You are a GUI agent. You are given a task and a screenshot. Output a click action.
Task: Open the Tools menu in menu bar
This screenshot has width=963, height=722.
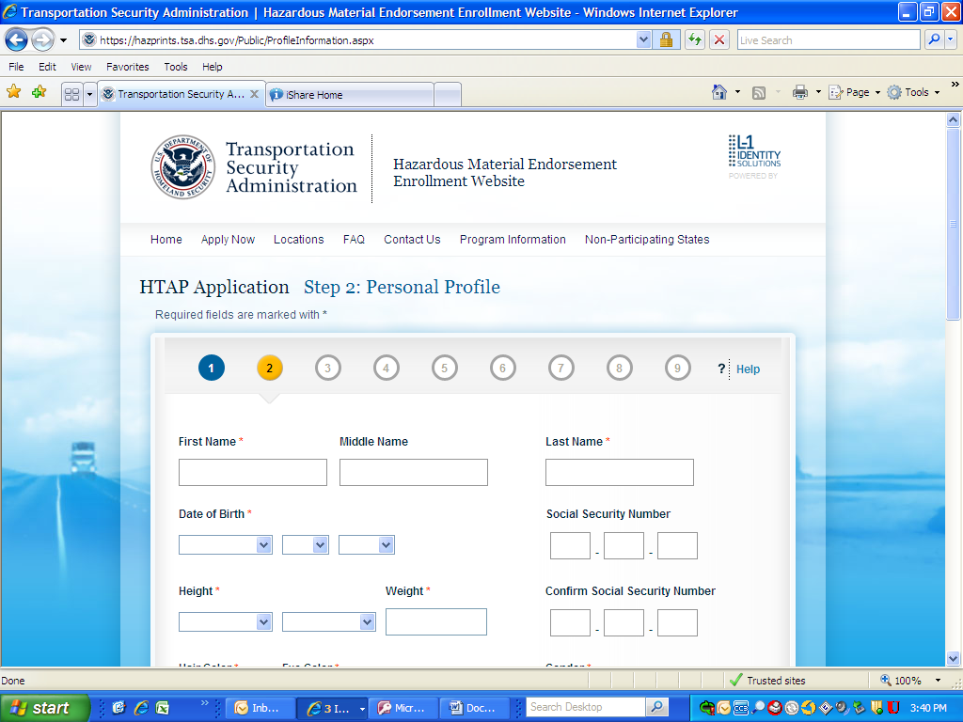point(176,67)
